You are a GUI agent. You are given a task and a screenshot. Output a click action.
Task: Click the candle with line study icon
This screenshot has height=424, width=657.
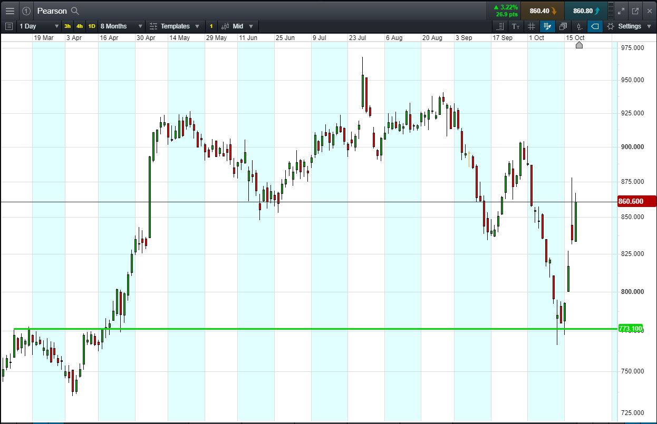(579, 26)
